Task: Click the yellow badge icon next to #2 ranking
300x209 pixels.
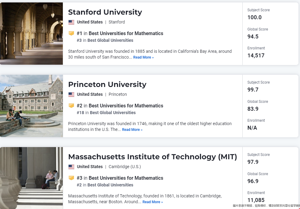Action: pos(71,106)
